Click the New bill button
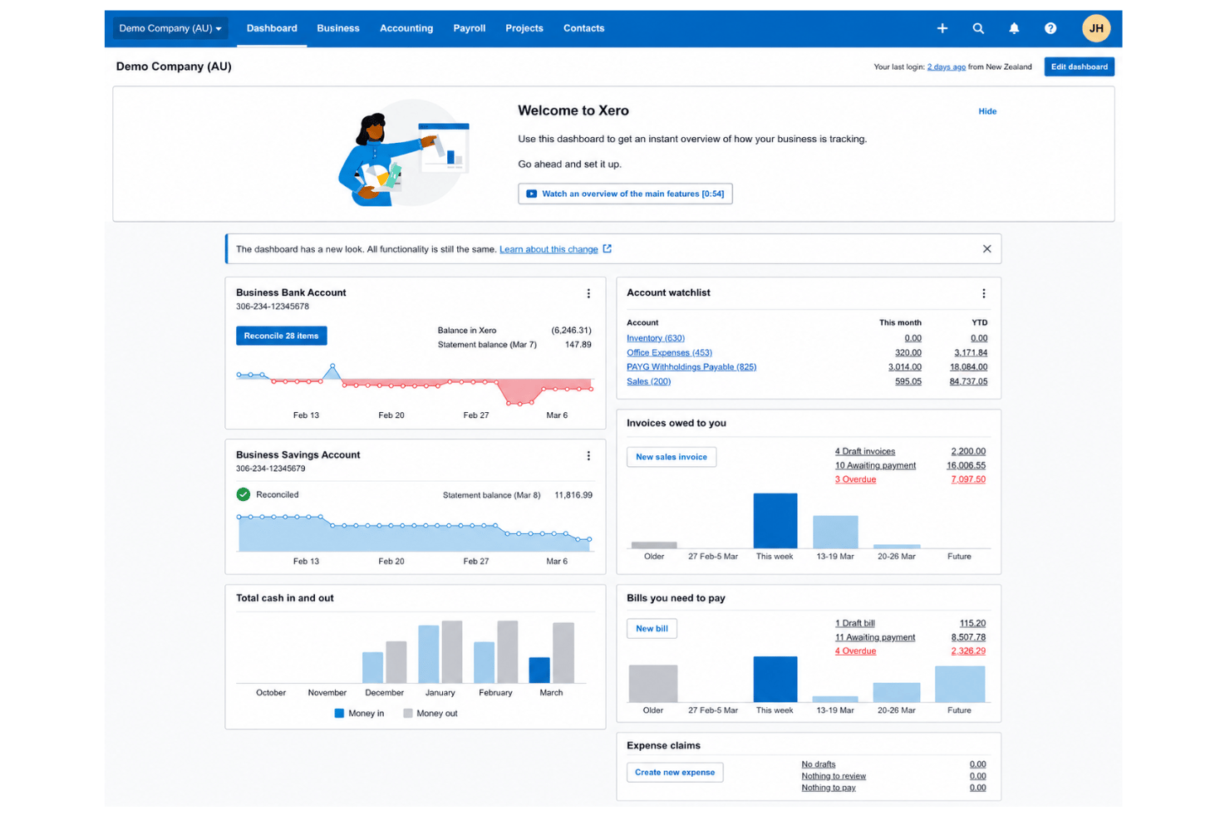The image size is (1230, 820). tap(652, 629)
